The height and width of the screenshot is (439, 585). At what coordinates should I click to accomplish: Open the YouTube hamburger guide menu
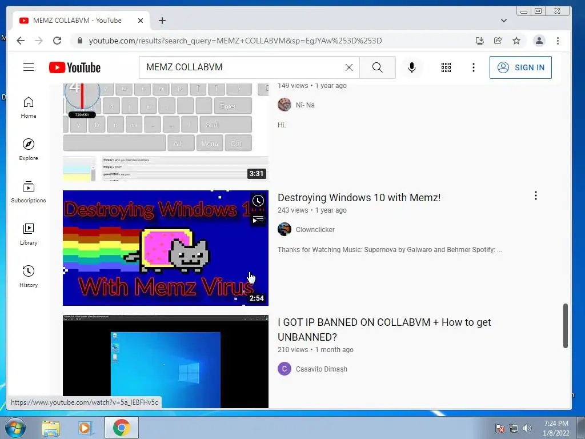29,67
